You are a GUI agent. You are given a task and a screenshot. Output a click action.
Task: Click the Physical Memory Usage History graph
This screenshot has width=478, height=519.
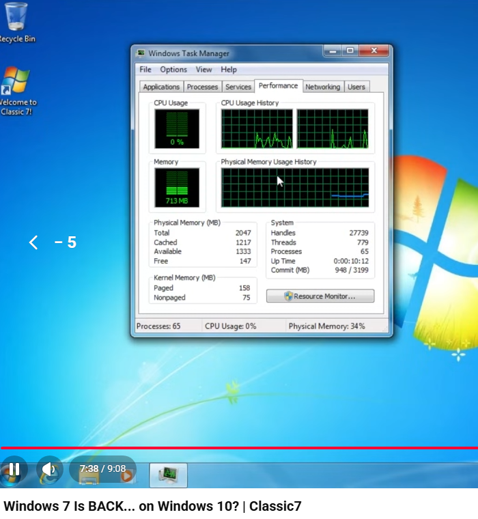tap(294, 188)
